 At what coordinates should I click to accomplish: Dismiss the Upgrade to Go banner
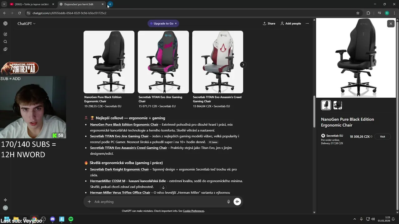pyautogui.click(x=175, y=24)
